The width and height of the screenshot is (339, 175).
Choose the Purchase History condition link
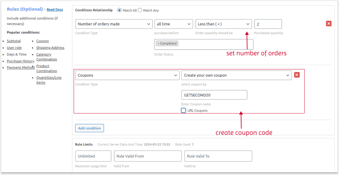[x=21, y=61]
